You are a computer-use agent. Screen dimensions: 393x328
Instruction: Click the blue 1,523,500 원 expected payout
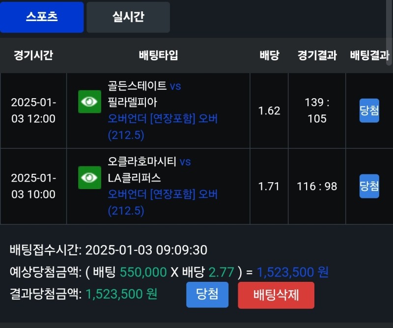292,272
